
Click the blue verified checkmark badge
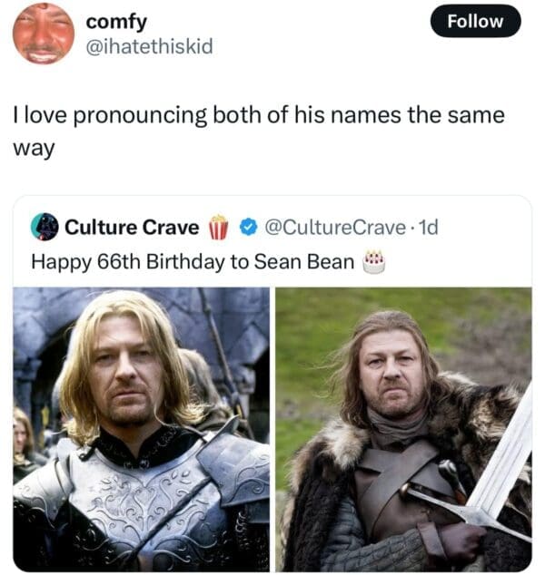coord(247,227)
